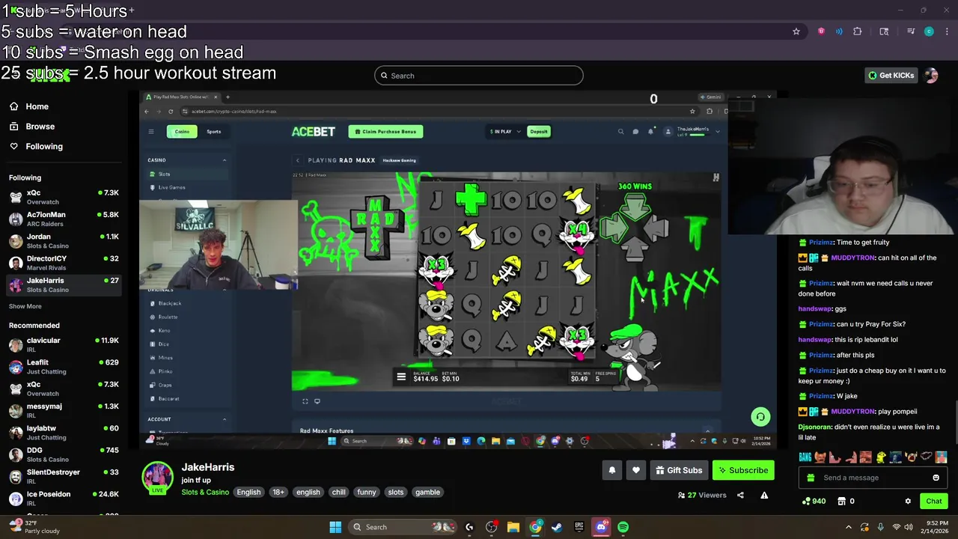The height and width of the screenshot is (539, 958).
Task: Open Spotify from the taskbar
Action: (623, 527)
